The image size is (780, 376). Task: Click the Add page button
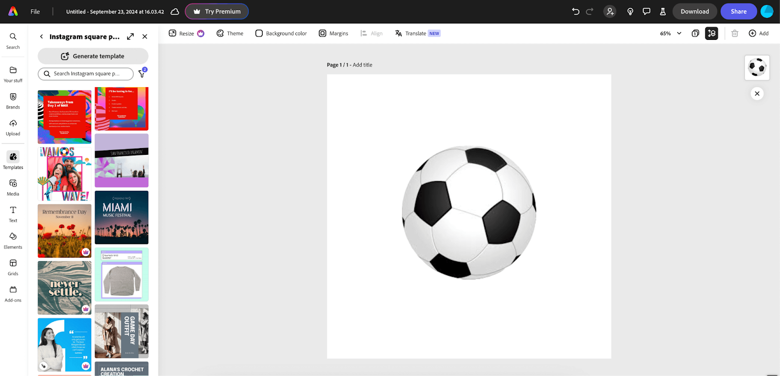759,34
